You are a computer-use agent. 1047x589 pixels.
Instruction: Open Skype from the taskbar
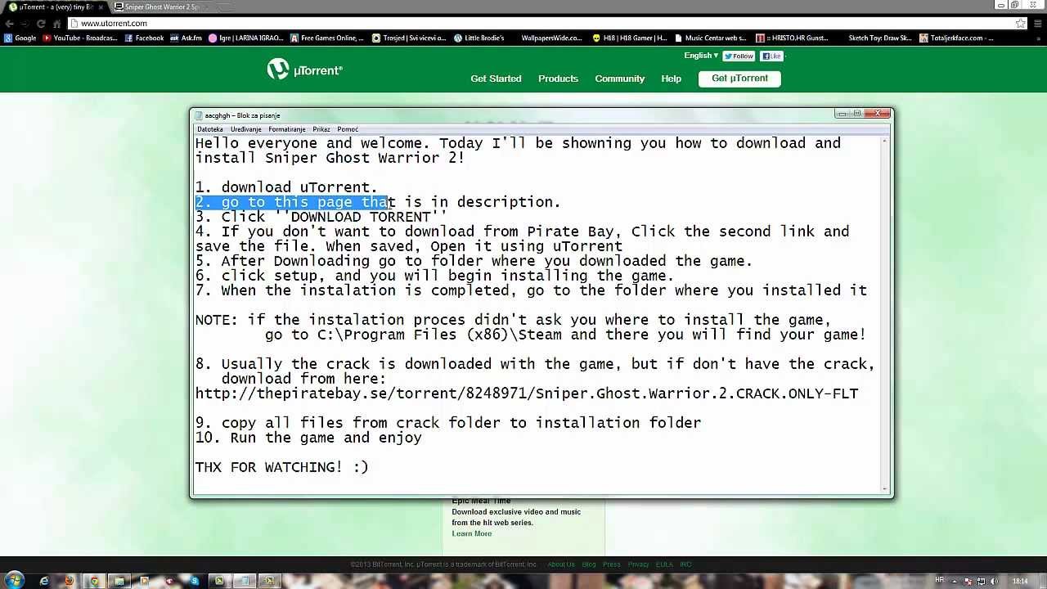tap(195, 581)
